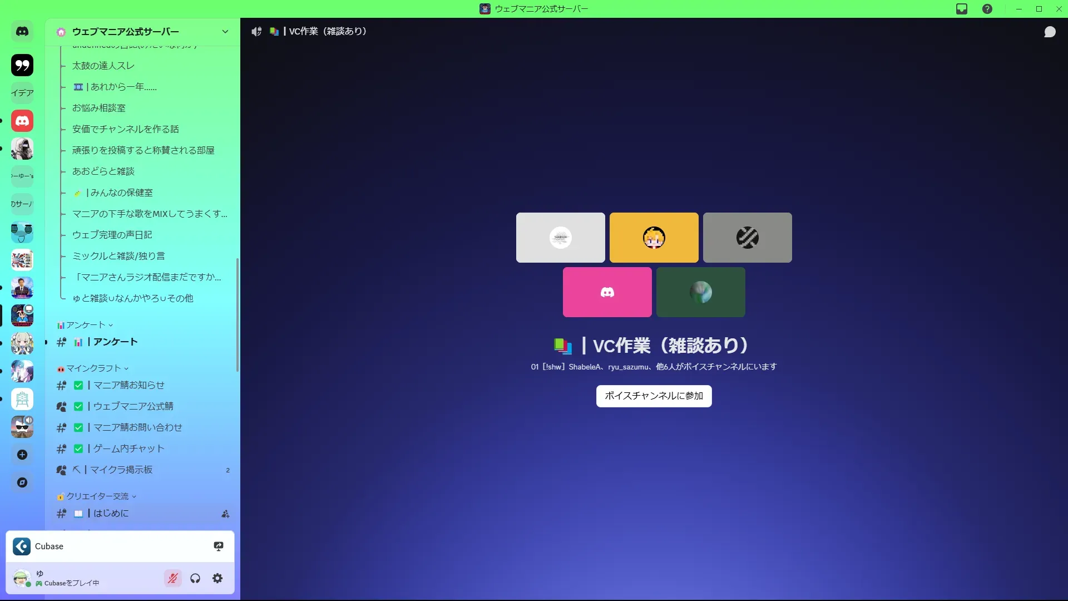Collapse the アンケート category
1068x601 pixels.
pos(85,325)
